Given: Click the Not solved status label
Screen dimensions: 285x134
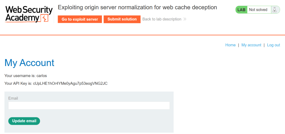Looking at the screenshot, I should 258,10.
